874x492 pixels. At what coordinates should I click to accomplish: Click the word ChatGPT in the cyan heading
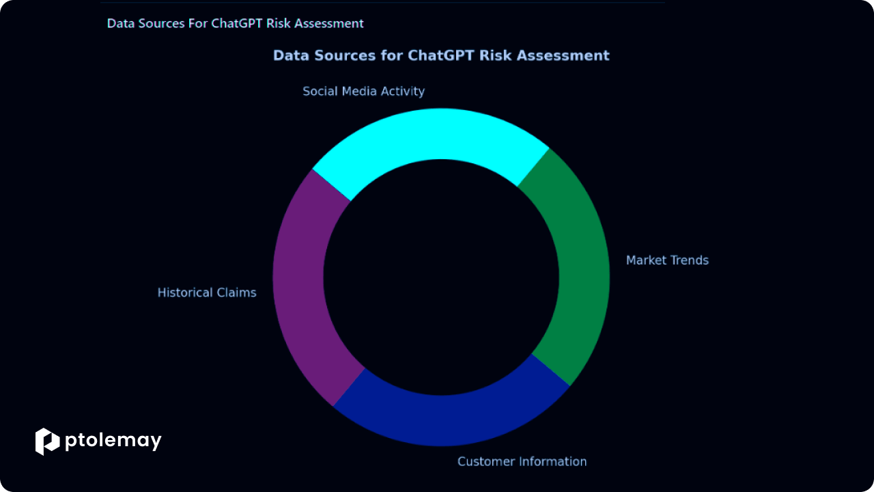click(237, 23)
